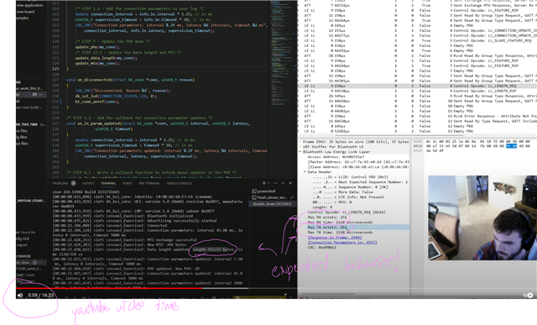
Task: Collapse the Data Header tree node
Action: click(305, 172)
